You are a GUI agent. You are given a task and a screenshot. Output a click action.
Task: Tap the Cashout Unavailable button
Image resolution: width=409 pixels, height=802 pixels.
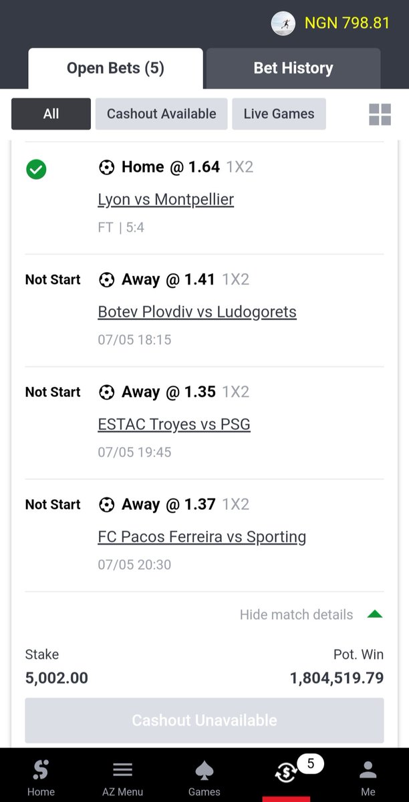coord(204,720)
